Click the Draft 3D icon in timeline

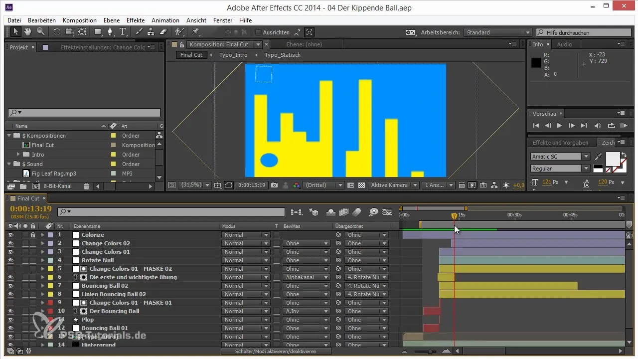click(314, 212)
